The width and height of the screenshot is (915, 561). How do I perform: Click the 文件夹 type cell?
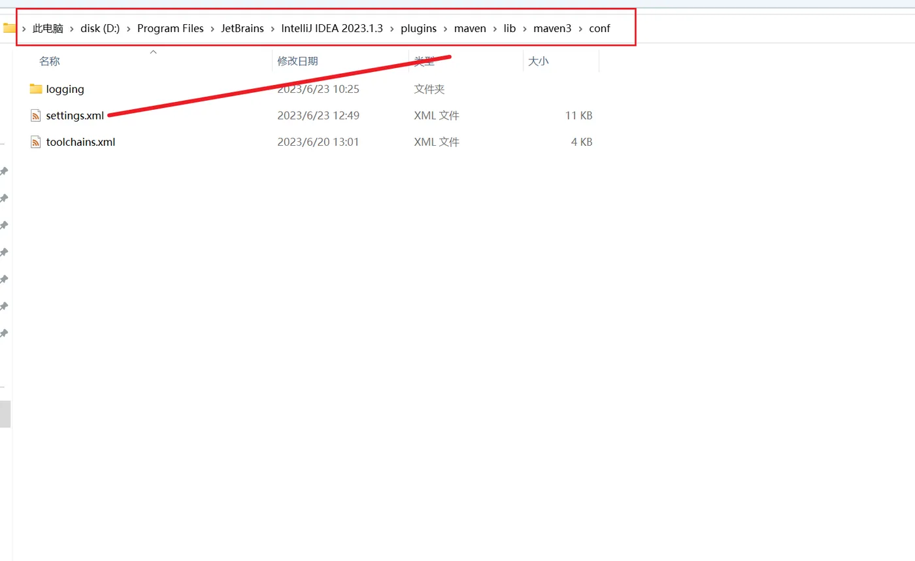point(429,89)
